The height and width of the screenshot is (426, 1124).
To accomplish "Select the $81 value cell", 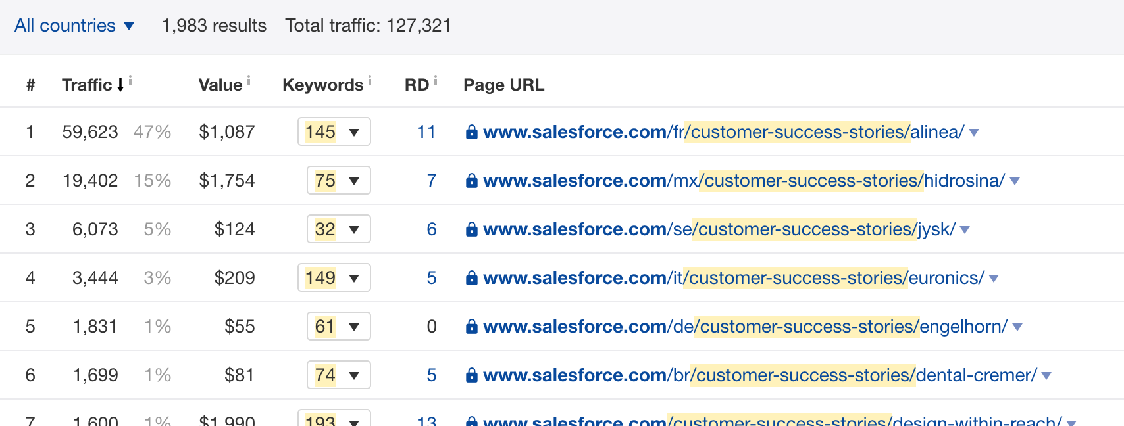I will tap(240, 375).
